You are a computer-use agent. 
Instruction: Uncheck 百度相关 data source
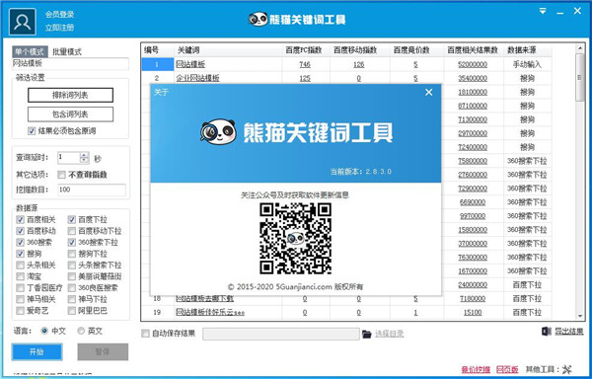pyautogui.click(x=20, y=219)
